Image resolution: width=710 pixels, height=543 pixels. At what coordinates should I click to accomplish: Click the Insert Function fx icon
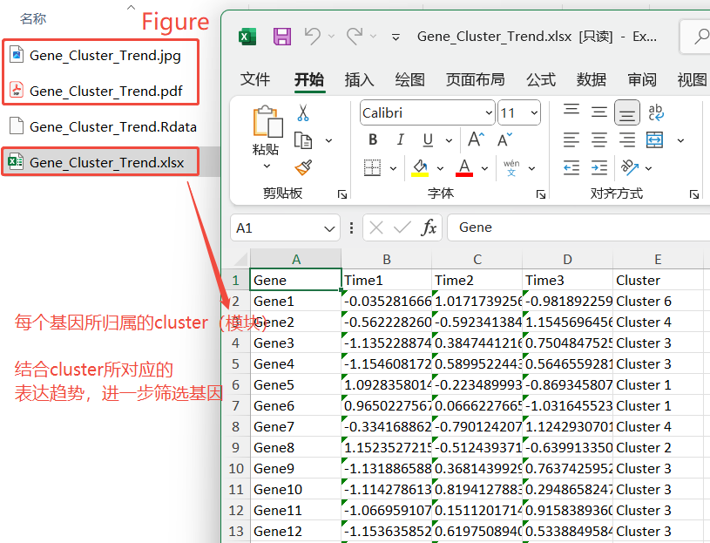pyautogui.click(x=429, y=227)
